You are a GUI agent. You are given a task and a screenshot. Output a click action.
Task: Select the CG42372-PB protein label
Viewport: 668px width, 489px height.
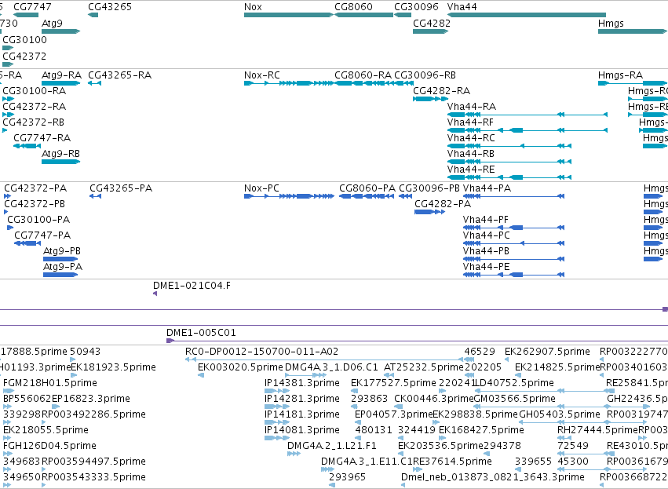pyautogui.click(x=35, y=204)
